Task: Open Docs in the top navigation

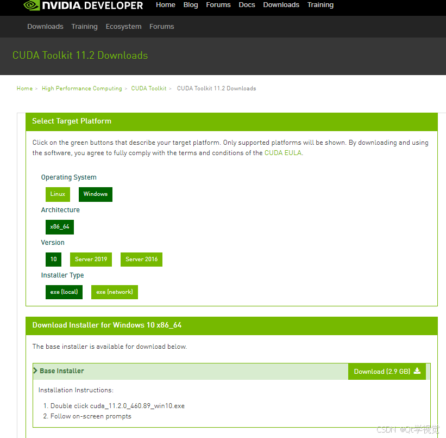Action: point(247,5)
